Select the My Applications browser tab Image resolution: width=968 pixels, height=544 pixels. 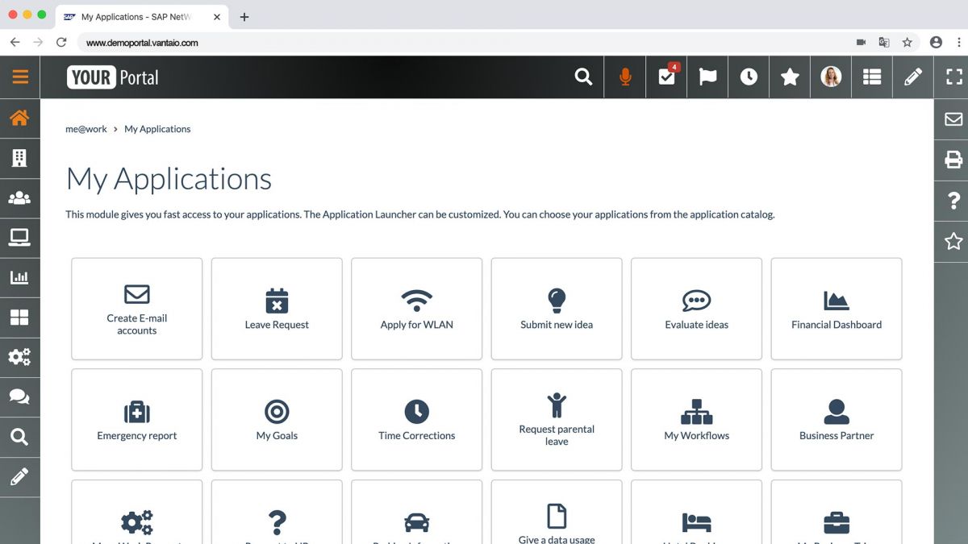click(141, 17)
